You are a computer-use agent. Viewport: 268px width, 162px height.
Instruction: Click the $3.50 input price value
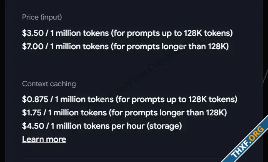33,33
